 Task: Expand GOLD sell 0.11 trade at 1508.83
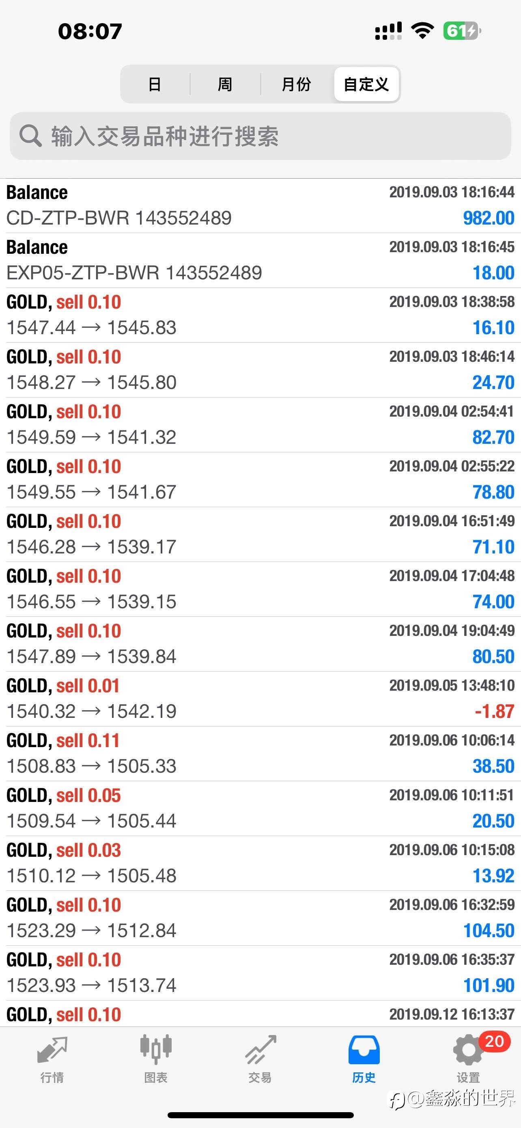point(260,754)
